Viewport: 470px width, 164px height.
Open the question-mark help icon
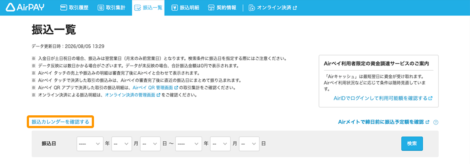pyautogui.click(x=436, y=122)
